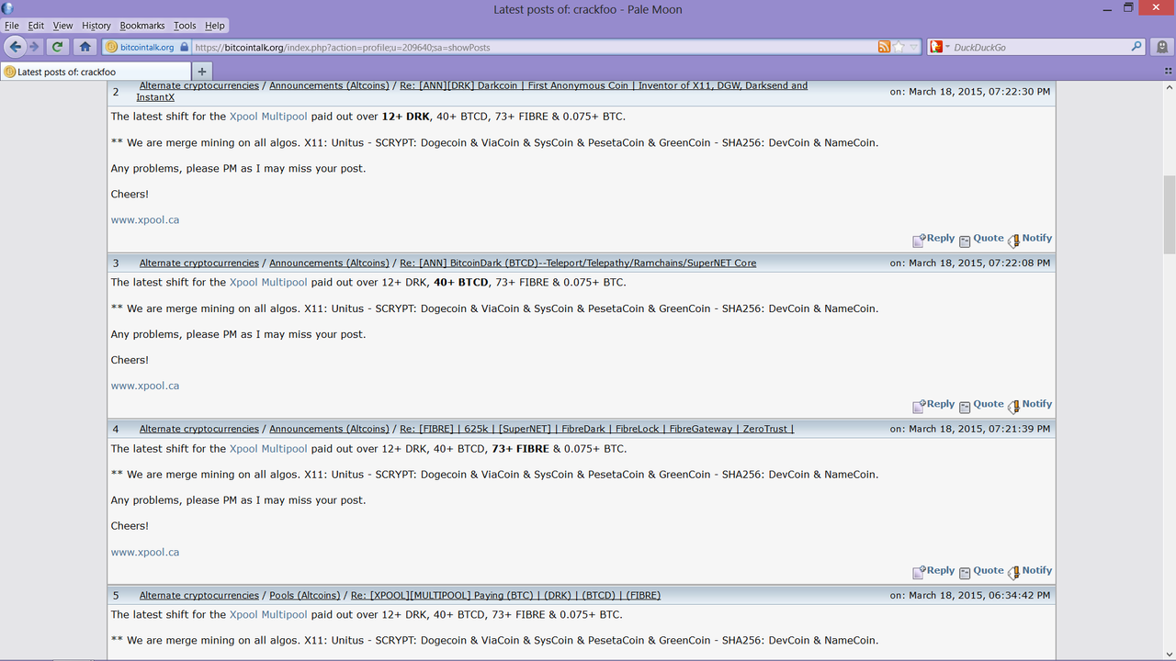Click Notify on the BitcoinDark post #3

point(1030,405)
